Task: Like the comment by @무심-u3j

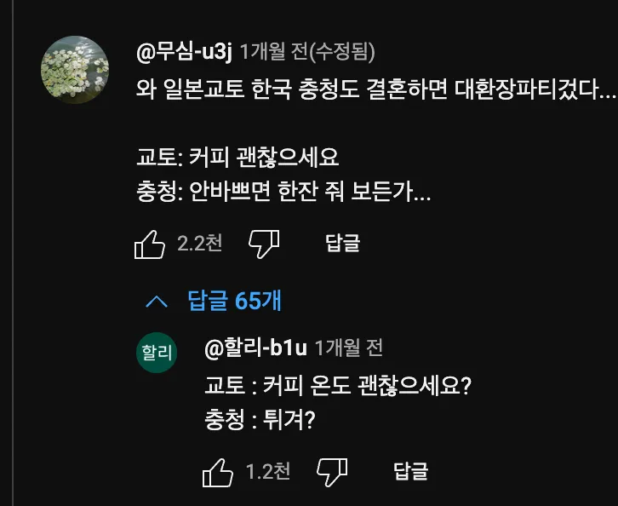Action: (x=150, y=244)
